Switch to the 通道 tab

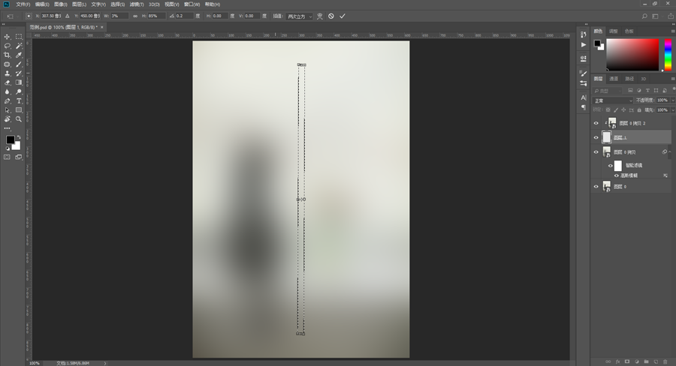(614, 78)
